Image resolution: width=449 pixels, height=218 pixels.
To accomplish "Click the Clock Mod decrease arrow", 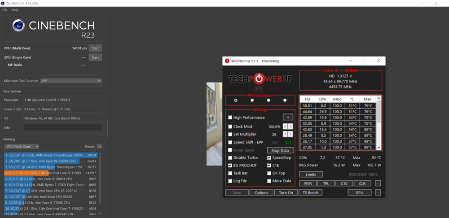I will (x=285, y=126).
